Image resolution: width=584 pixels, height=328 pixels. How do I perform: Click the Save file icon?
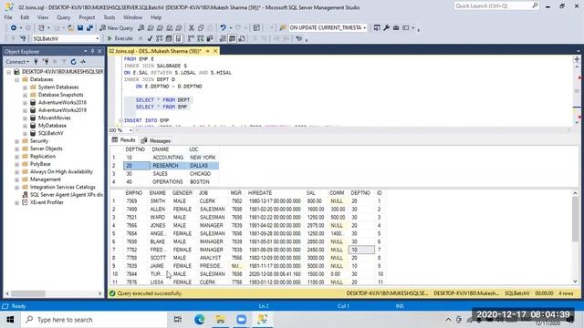(80, 28)
